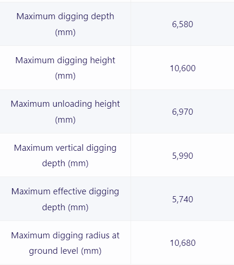Select the 5,740 value
Image resolution: width=234 pixels, height=265 pixels.
click(x=183, y=199)
